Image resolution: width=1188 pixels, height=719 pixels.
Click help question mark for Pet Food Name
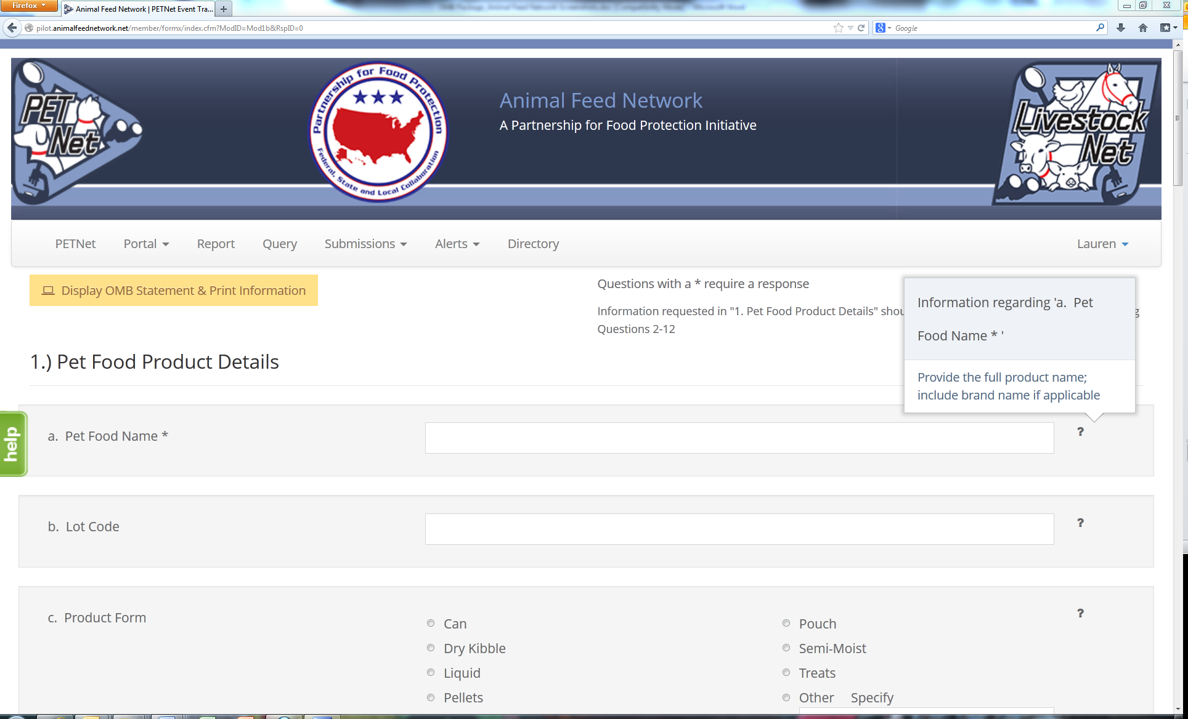[1080, 432]
